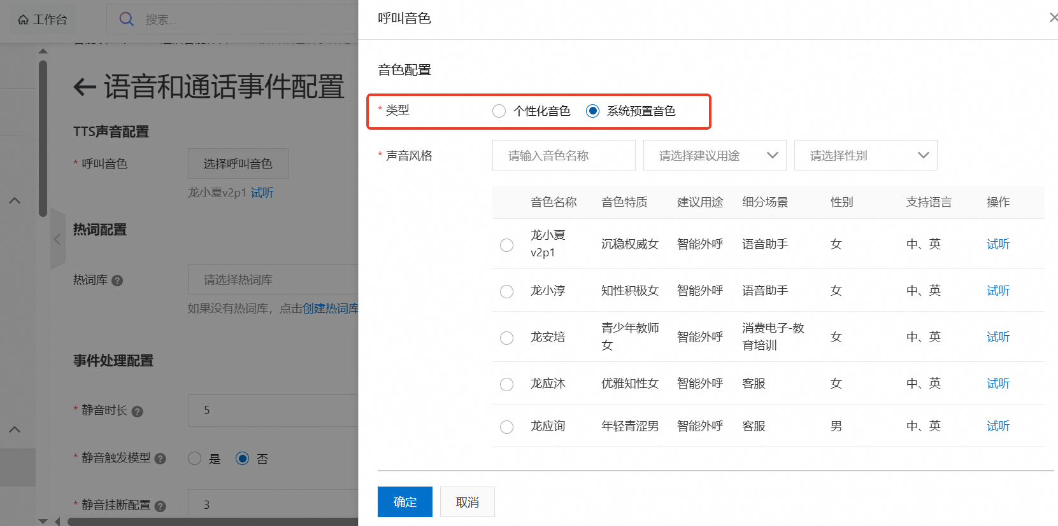Image resolution: width=1058 pixels, height=526 pixels.
Task: Set 静音触发模型 to 是
Action: tap(195, 459)
